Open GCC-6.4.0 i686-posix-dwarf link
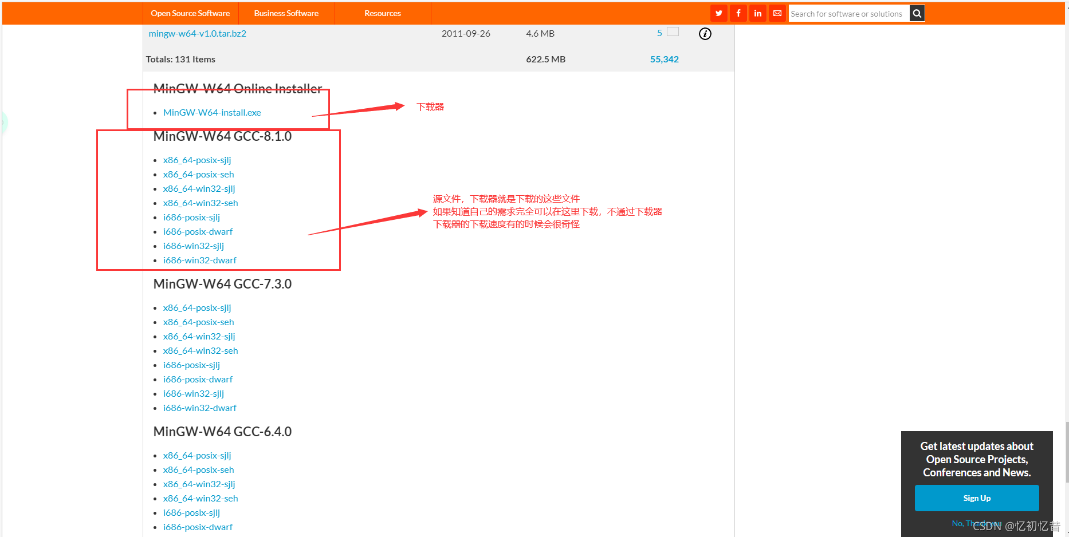This screenshot has height=537, width=1069. click(198, 527)
